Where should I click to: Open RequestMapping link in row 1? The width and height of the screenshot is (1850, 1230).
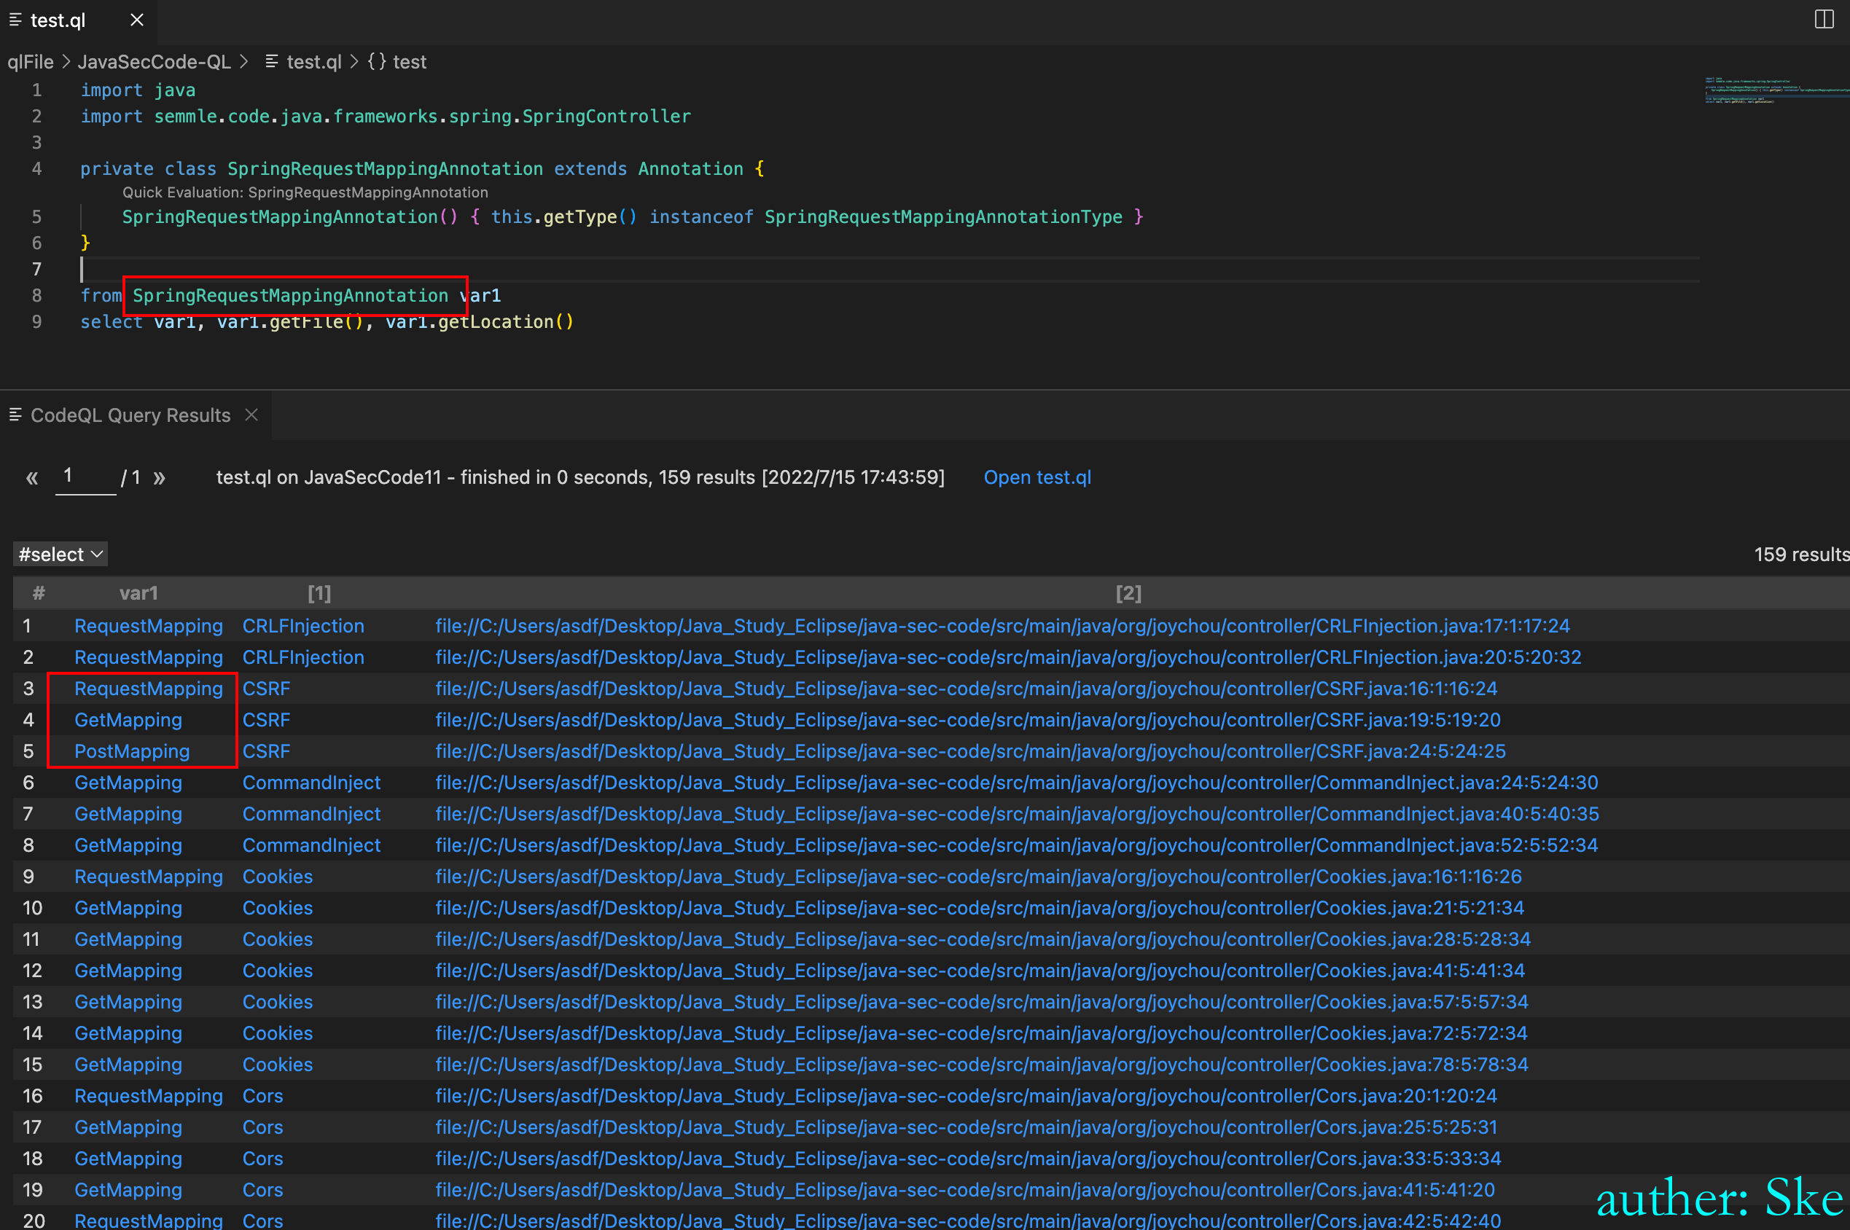pyautogui.click(x=148, y=626)
